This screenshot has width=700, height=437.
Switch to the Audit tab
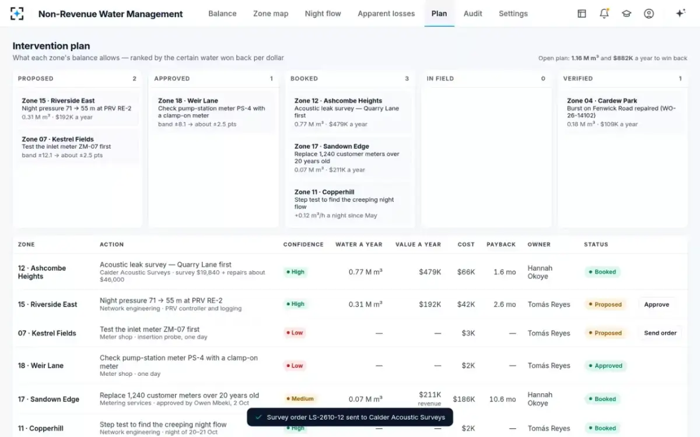pos(473,13)
